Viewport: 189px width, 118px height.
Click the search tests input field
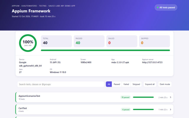(61, 84)
